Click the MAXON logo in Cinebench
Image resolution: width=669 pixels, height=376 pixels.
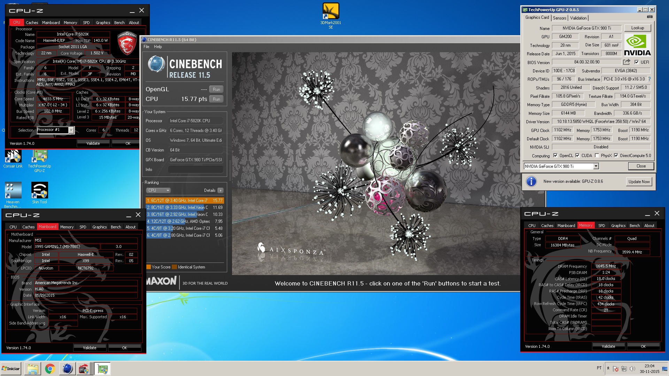click(161, 281)
